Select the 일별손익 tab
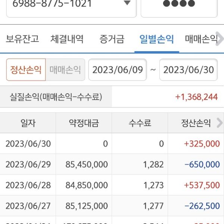 tap(156, 39)
